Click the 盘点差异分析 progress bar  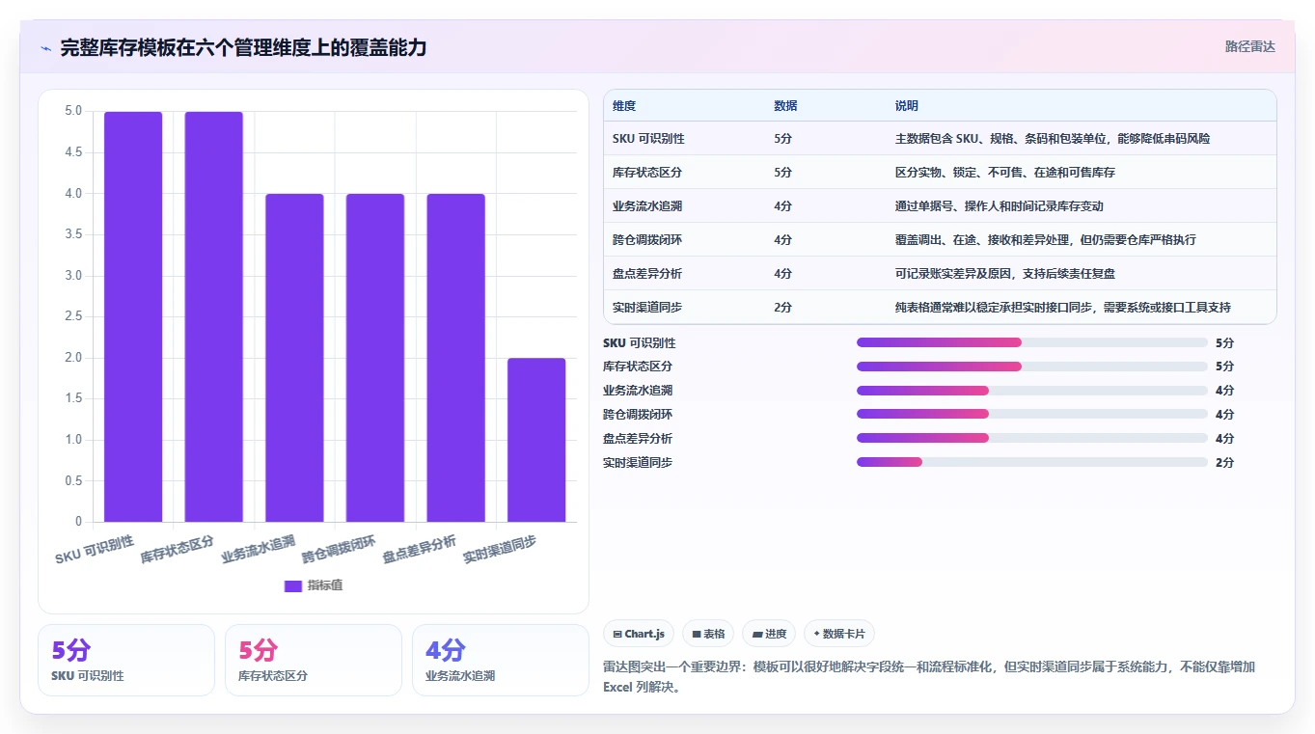click(1032, 438)
